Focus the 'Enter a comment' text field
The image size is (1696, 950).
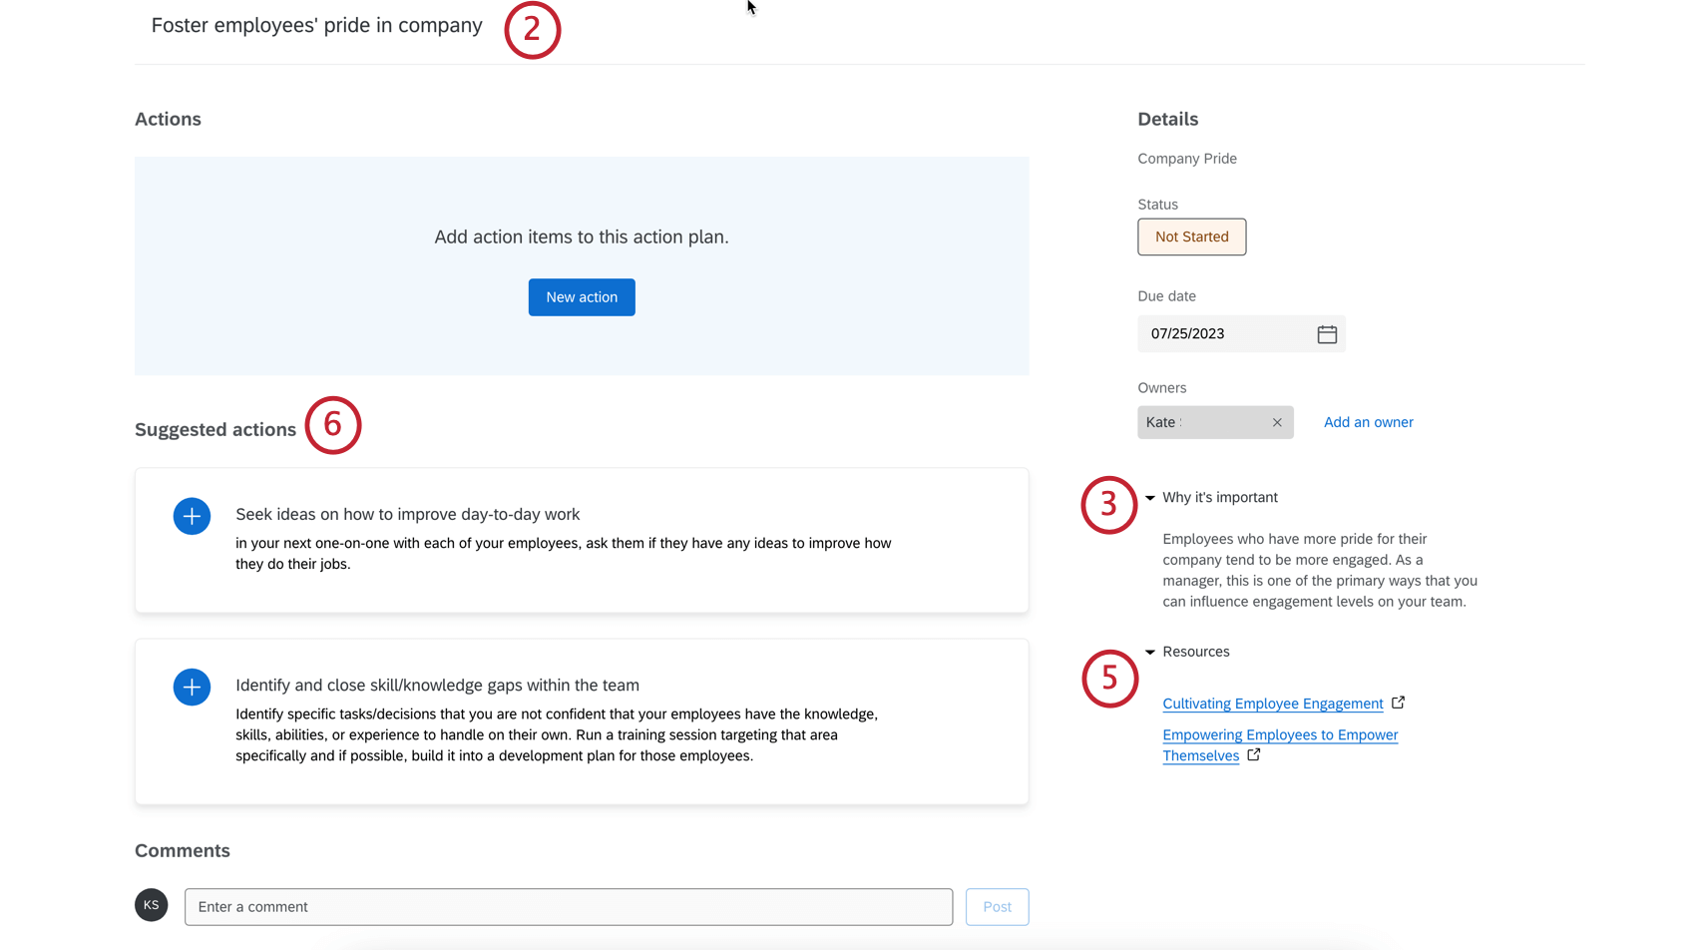(568, 907)
